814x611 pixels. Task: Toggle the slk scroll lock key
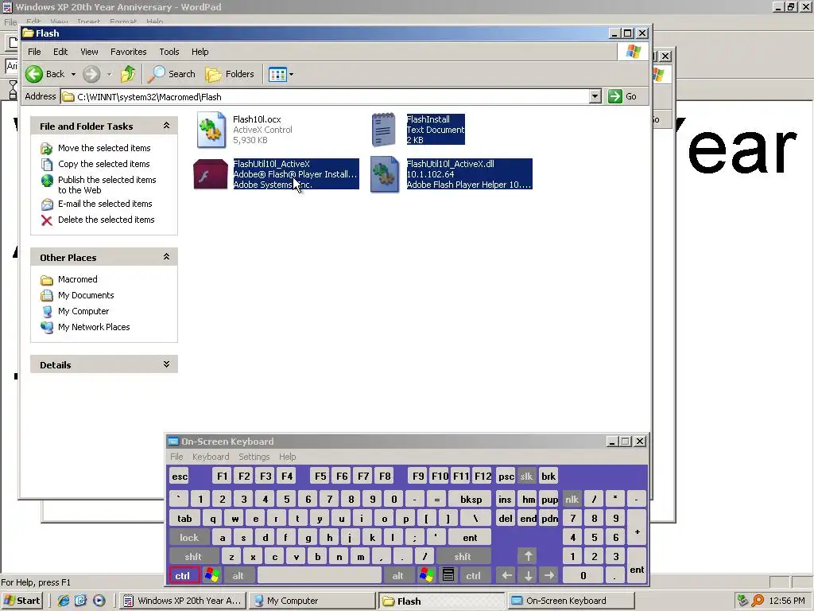tap(526, 476)
